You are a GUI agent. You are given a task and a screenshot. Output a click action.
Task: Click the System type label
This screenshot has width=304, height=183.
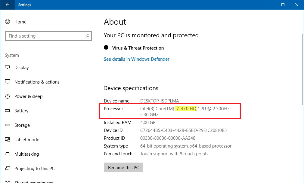click(x=116, y=146)
